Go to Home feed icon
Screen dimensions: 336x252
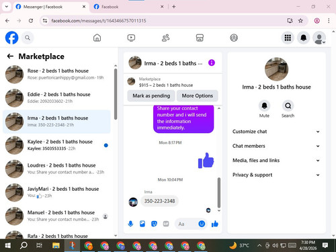click(x=97, y=38)
